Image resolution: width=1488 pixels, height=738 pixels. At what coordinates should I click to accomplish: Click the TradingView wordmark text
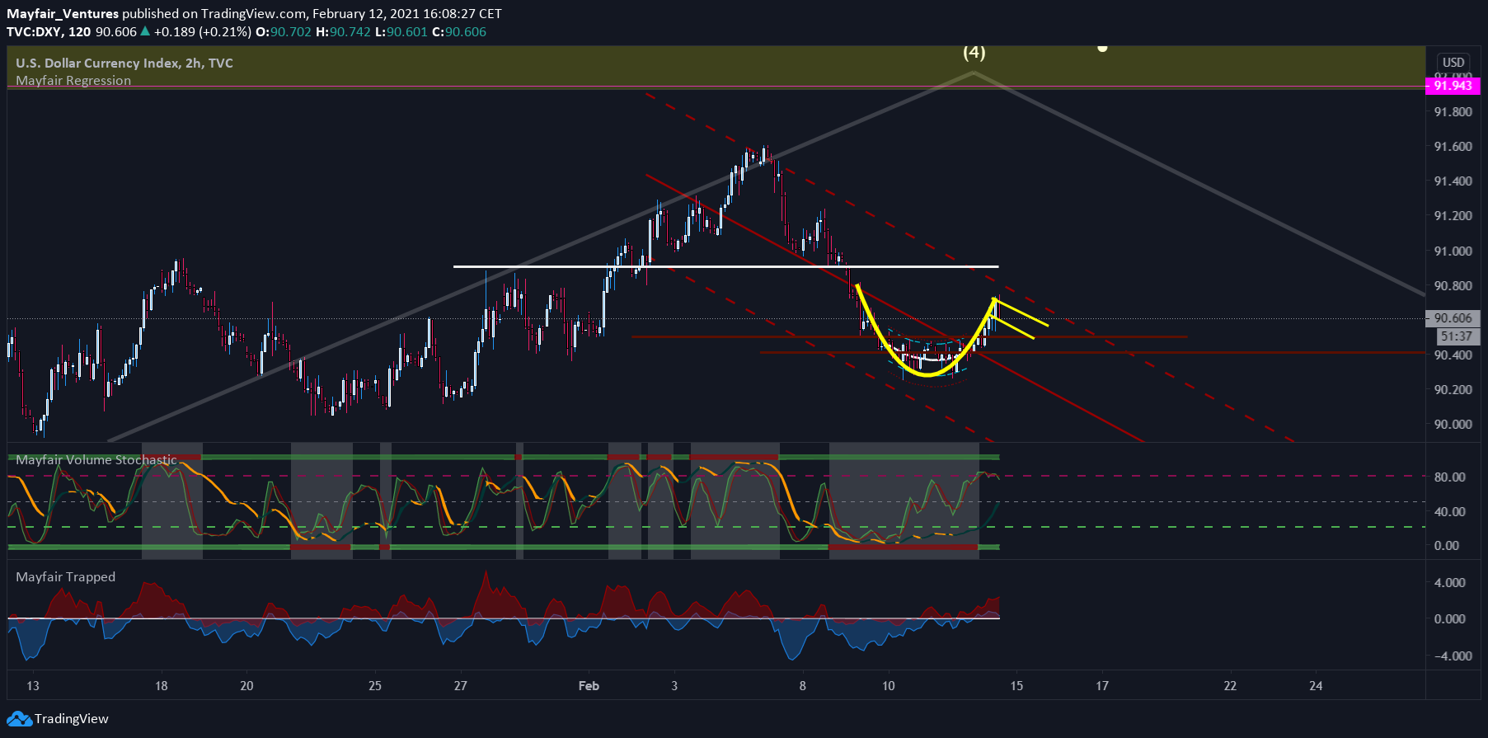coord(72,719)
